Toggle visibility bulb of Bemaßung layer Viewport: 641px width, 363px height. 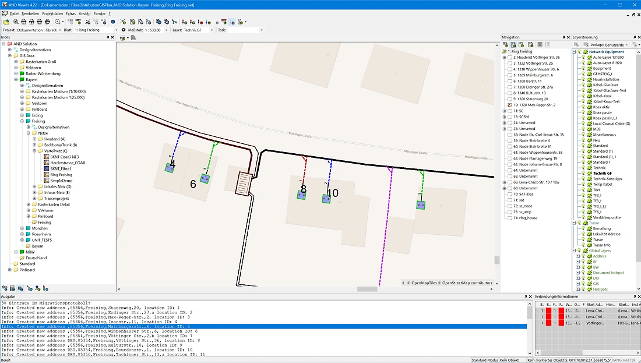point(584,228)
